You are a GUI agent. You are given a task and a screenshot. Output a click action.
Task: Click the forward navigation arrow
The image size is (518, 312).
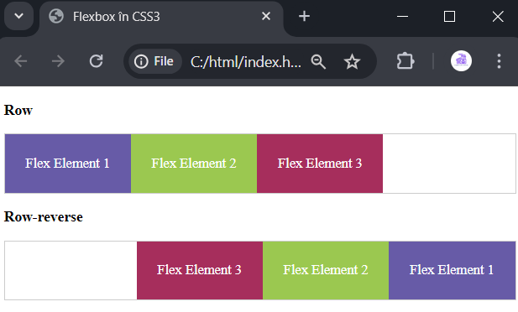tap(58, 61)
